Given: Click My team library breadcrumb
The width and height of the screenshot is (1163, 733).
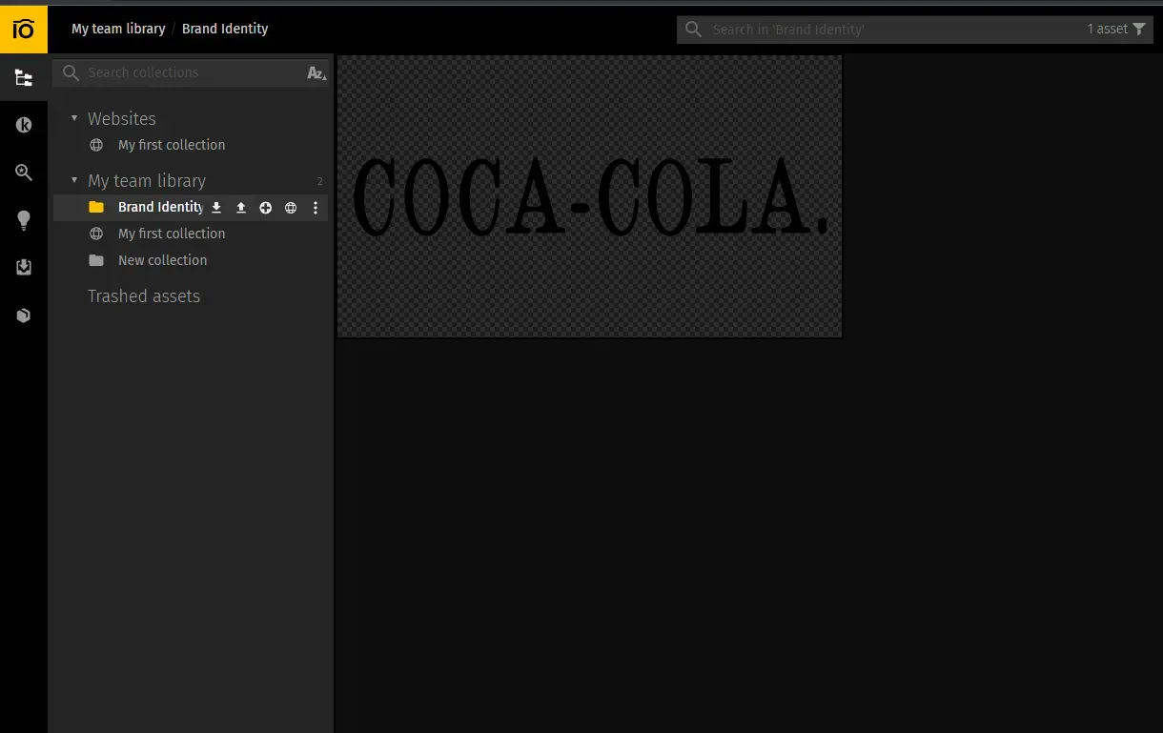Looking at the screenshot, I should [x=118, y=29].
